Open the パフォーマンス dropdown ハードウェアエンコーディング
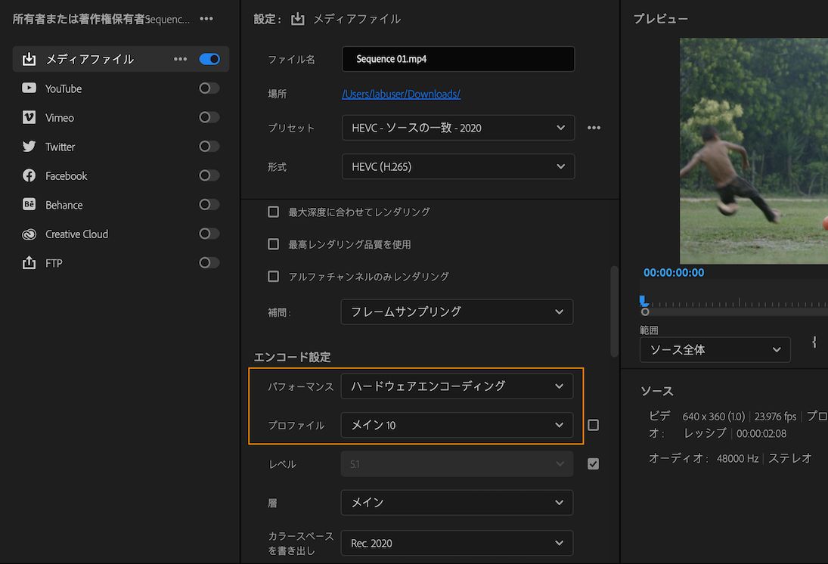Image resolution: width=828 pixels, height=564 pixels. click(457, 386)
